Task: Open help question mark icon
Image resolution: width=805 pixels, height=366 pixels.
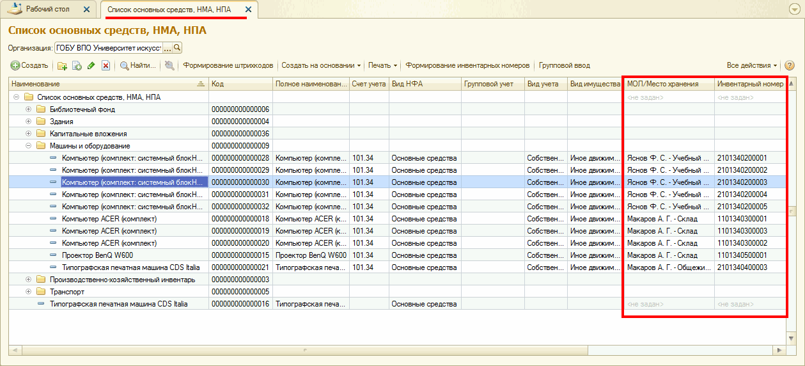Action: coord(789,65)
